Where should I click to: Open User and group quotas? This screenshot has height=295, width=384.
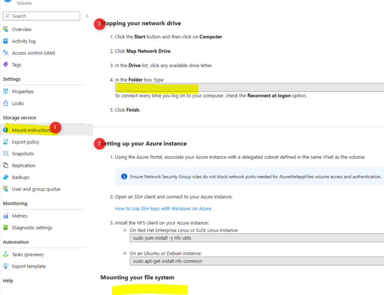[x=36, y=189]
